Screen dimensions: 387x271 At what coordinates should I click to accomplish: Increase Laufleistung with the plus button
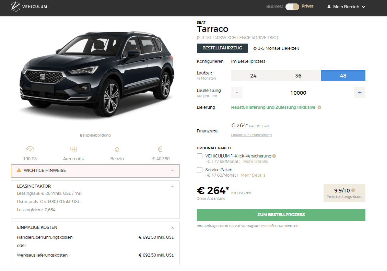pyautogui.click(x=360, y=93)
